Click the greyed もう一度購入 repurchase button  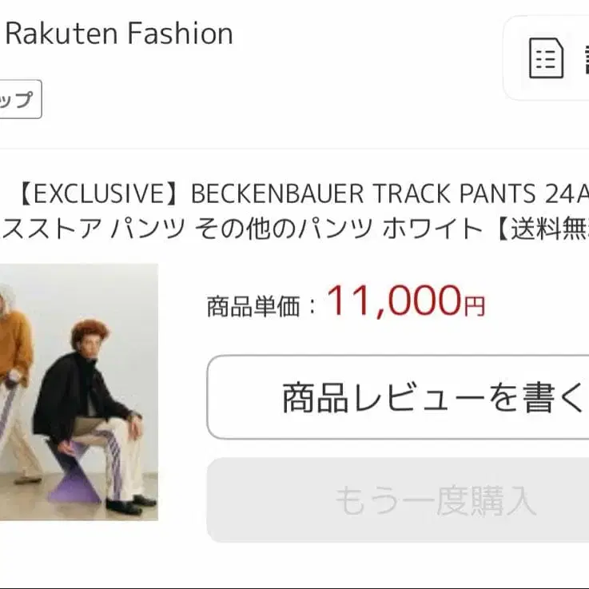coord(398,500)
